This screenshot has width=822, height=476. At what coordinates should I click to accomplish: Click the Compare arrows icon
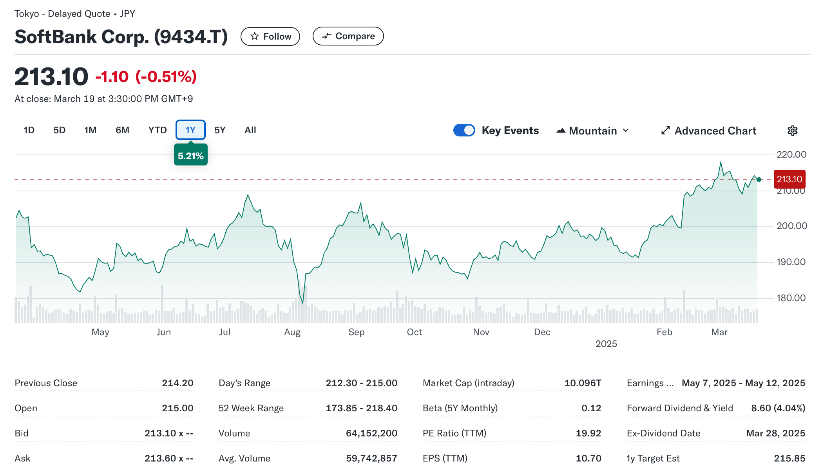[x=326, y=36]
